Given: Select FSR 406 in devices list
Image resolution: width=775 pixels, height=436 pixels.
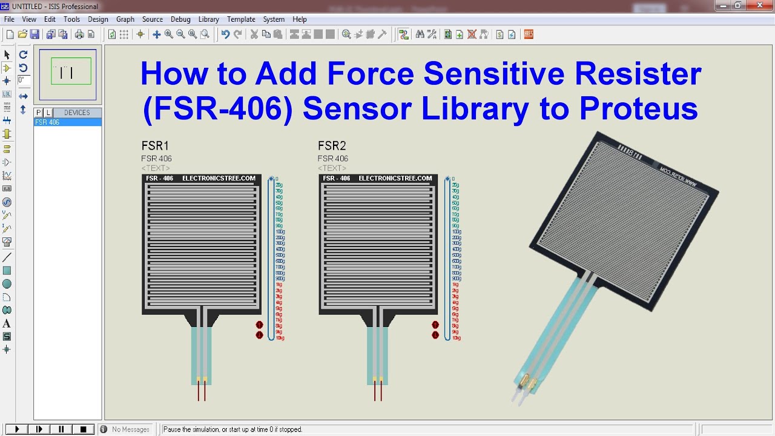Looking at the screenshot, I should coord(67,122).
